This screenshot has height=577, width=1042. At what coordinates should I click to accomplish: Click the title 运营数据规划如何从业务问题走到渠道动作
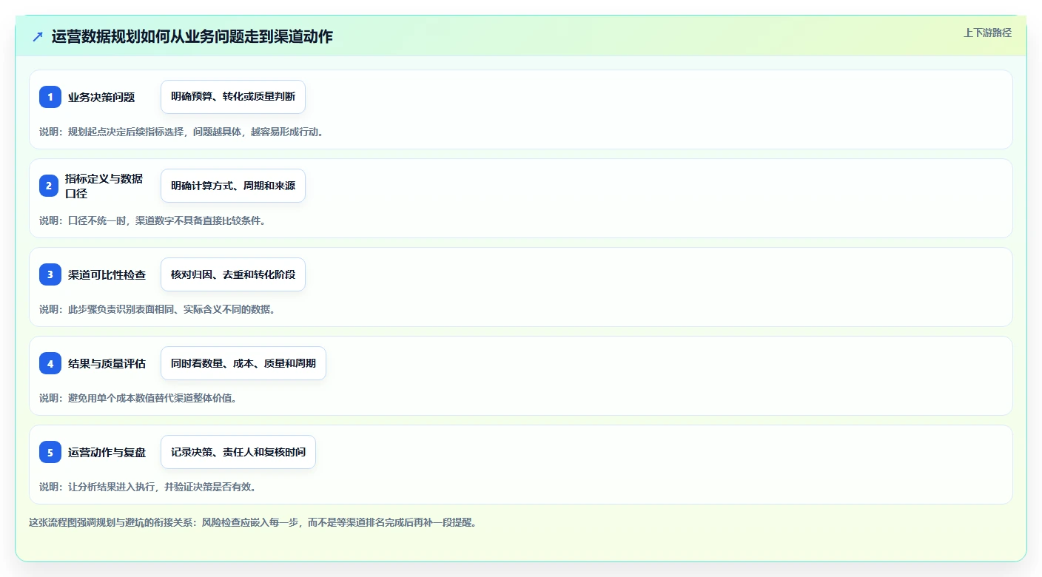[x=192, y=37]
